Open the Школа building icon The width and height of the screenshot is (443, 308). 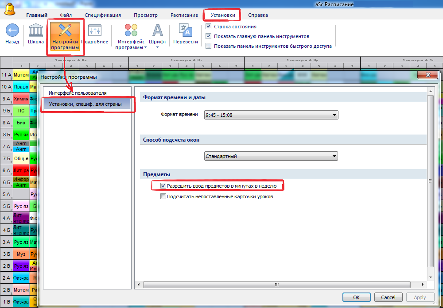point(36,31)
